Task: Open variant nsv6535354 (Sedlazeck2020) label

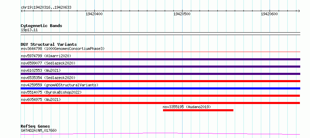Action: point(48,78)
